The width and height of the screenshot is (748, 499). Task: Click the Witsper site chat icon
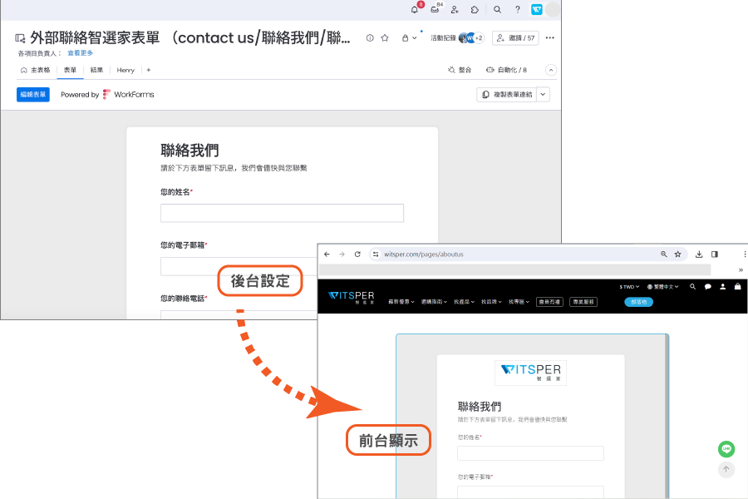click(708, 286)
